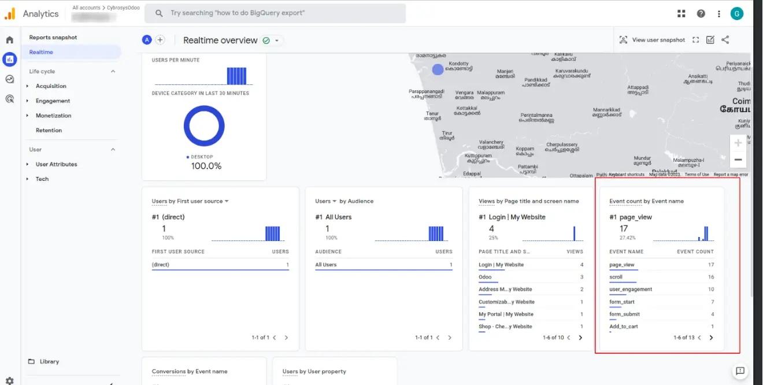Open the three-dot overflow menu
The height and width of the screenshot is (385, 763).
pyautogui.click(x=718, y=13)
